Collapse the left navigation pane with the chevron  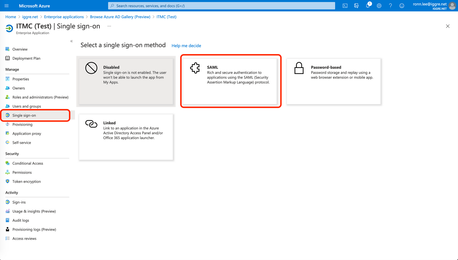point(71,41)
